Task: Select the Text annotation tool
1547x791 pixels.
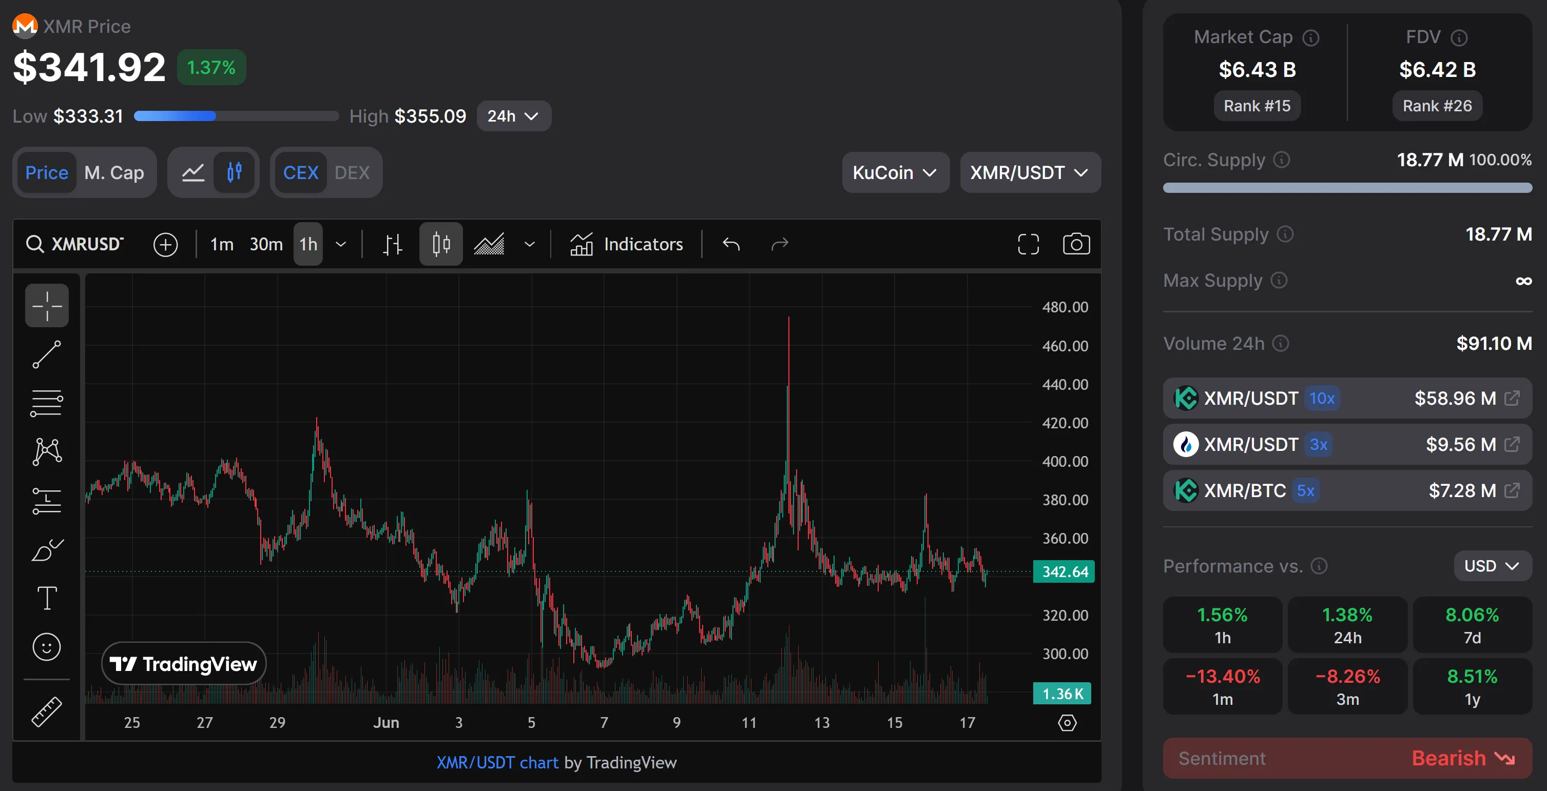Action: tap(47, 598)
